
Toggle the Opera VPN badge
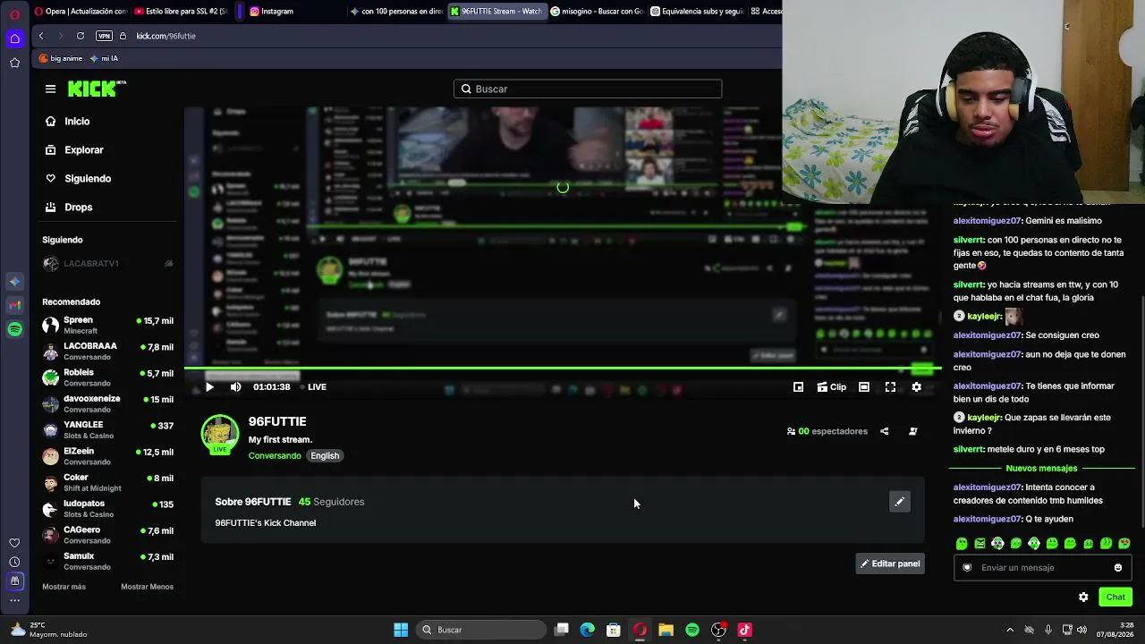coord(104,36)
